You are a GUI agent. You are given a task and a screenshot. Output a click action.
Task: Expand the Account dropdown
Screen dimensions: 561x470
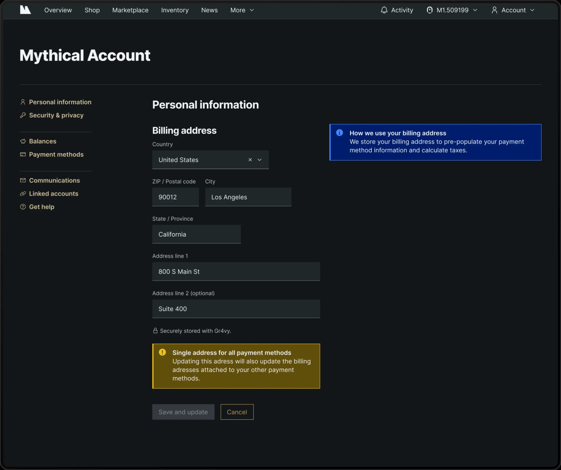512,10
